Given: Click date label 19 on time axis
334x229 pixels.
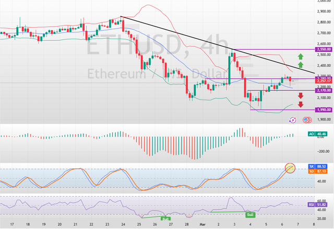Looking at the screenshot, I should click(44, 224).
